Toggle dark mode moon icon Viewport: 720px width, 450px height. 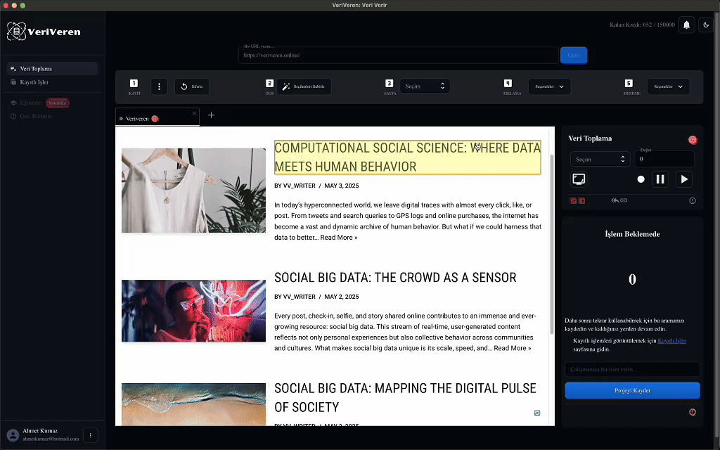(706, 25)
